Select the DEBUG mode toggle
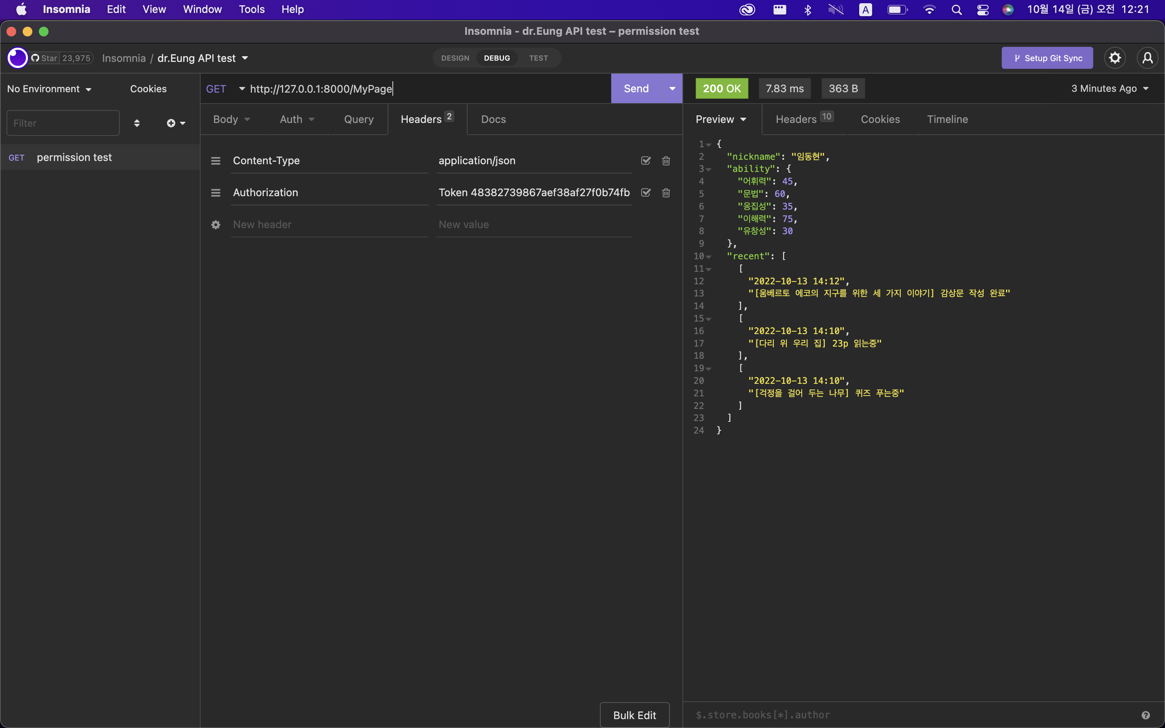This screenshot has height=728, width=1165. click(497, 58)
